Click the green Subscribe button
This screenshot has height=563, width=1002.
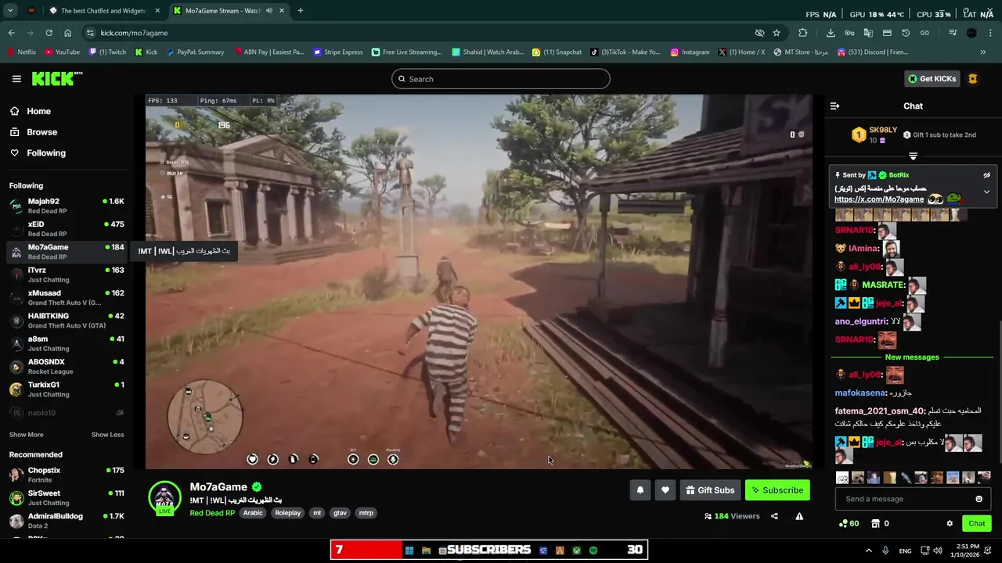pyautogui.click(x=777, y=490)
